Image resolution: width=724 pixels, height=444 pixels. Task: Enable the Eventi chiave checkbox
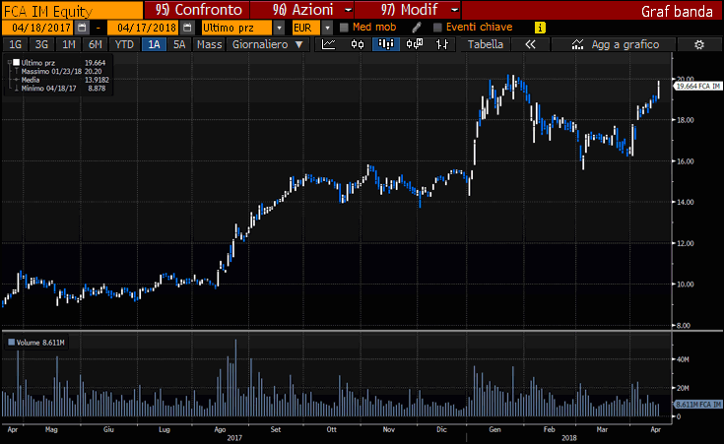pos(437,28)
